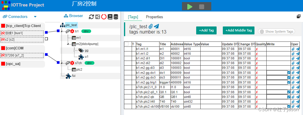Switch to the Properties tab
Viewport: 303px width, 115px height.
click(154, 17)
